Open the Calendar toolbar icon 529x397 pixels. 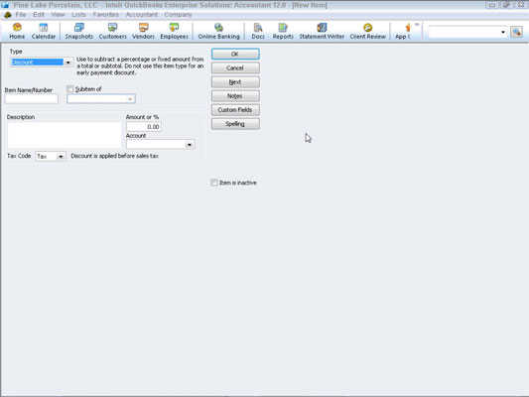coord(44,31)
